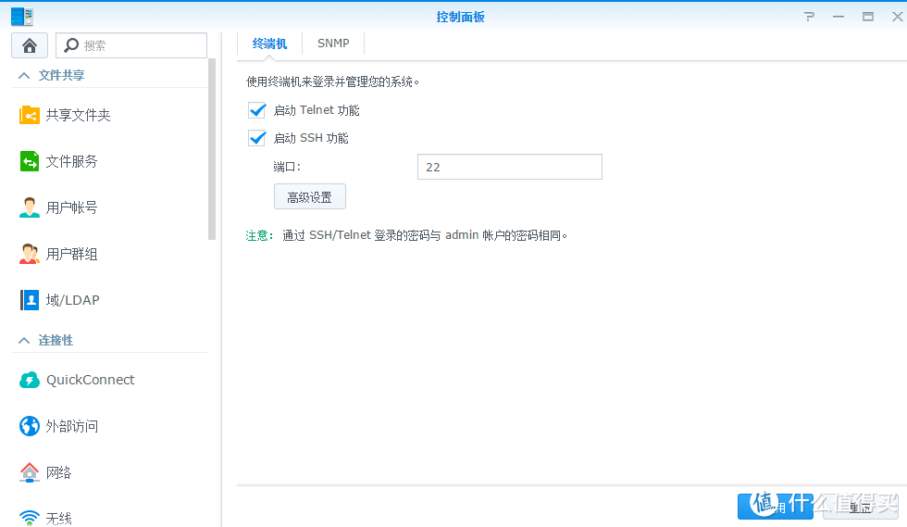
Task: Select 共享文件夹 text in sidebar
Action: pyautogui.click(x=78, y=115)
